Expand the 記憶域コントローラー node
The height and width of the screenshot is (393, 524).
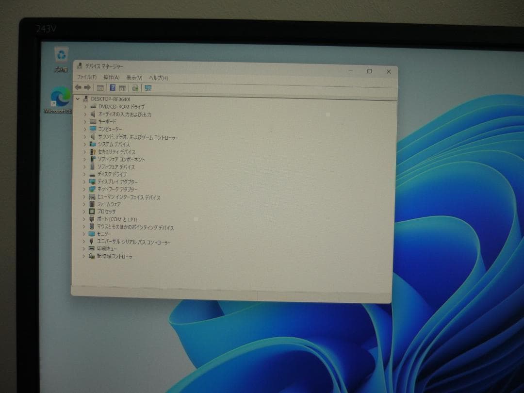(83, 256)
